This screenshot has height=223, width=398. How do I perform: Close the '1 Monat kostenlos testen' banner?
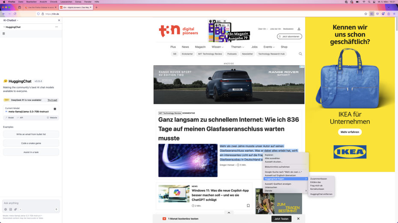click(x=298, y=219)
